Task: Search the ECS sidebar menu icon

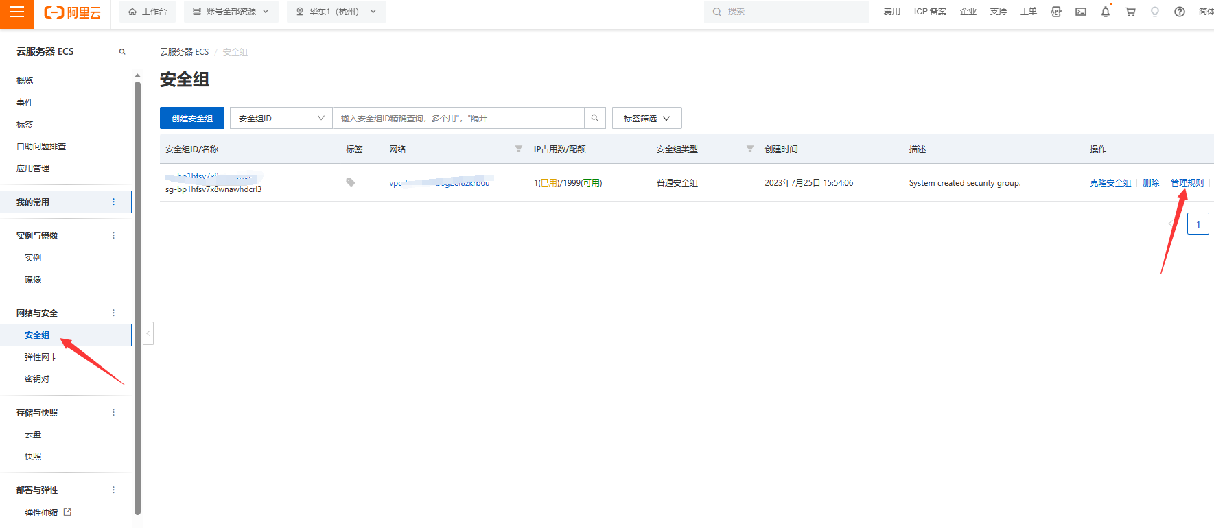Action: (122, 51)
